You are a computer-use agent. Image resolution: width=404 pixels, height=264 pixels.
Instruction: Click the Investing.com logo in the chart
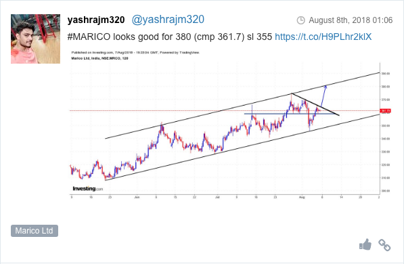(x=87, y=189)
